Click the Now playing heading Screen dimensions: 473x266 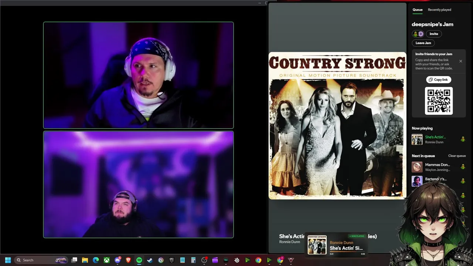click(422, 128)
